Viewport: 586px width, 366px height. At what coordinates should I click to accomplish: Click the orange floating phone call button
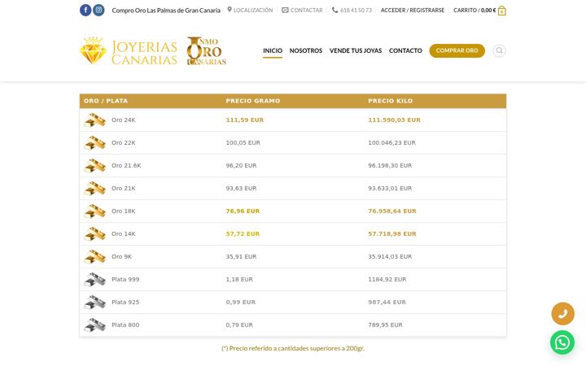pyautogui.click(x=562, y=314)
